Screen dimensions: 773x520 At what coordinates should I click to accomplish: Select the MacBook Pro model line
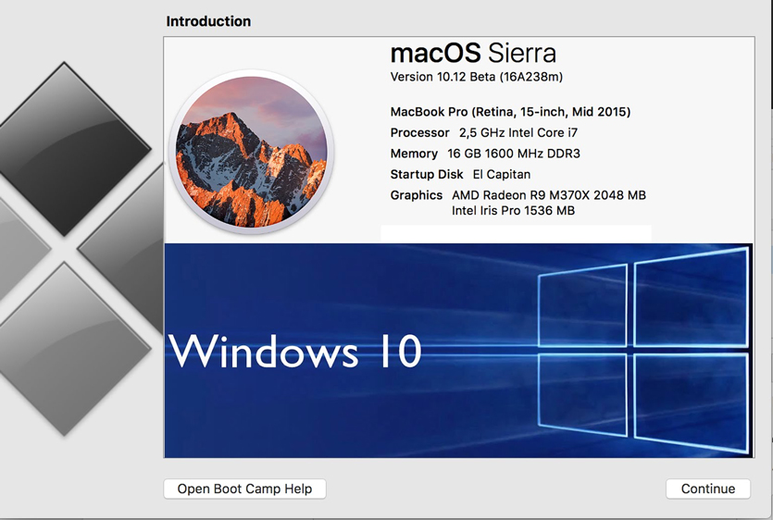(510, 112)
